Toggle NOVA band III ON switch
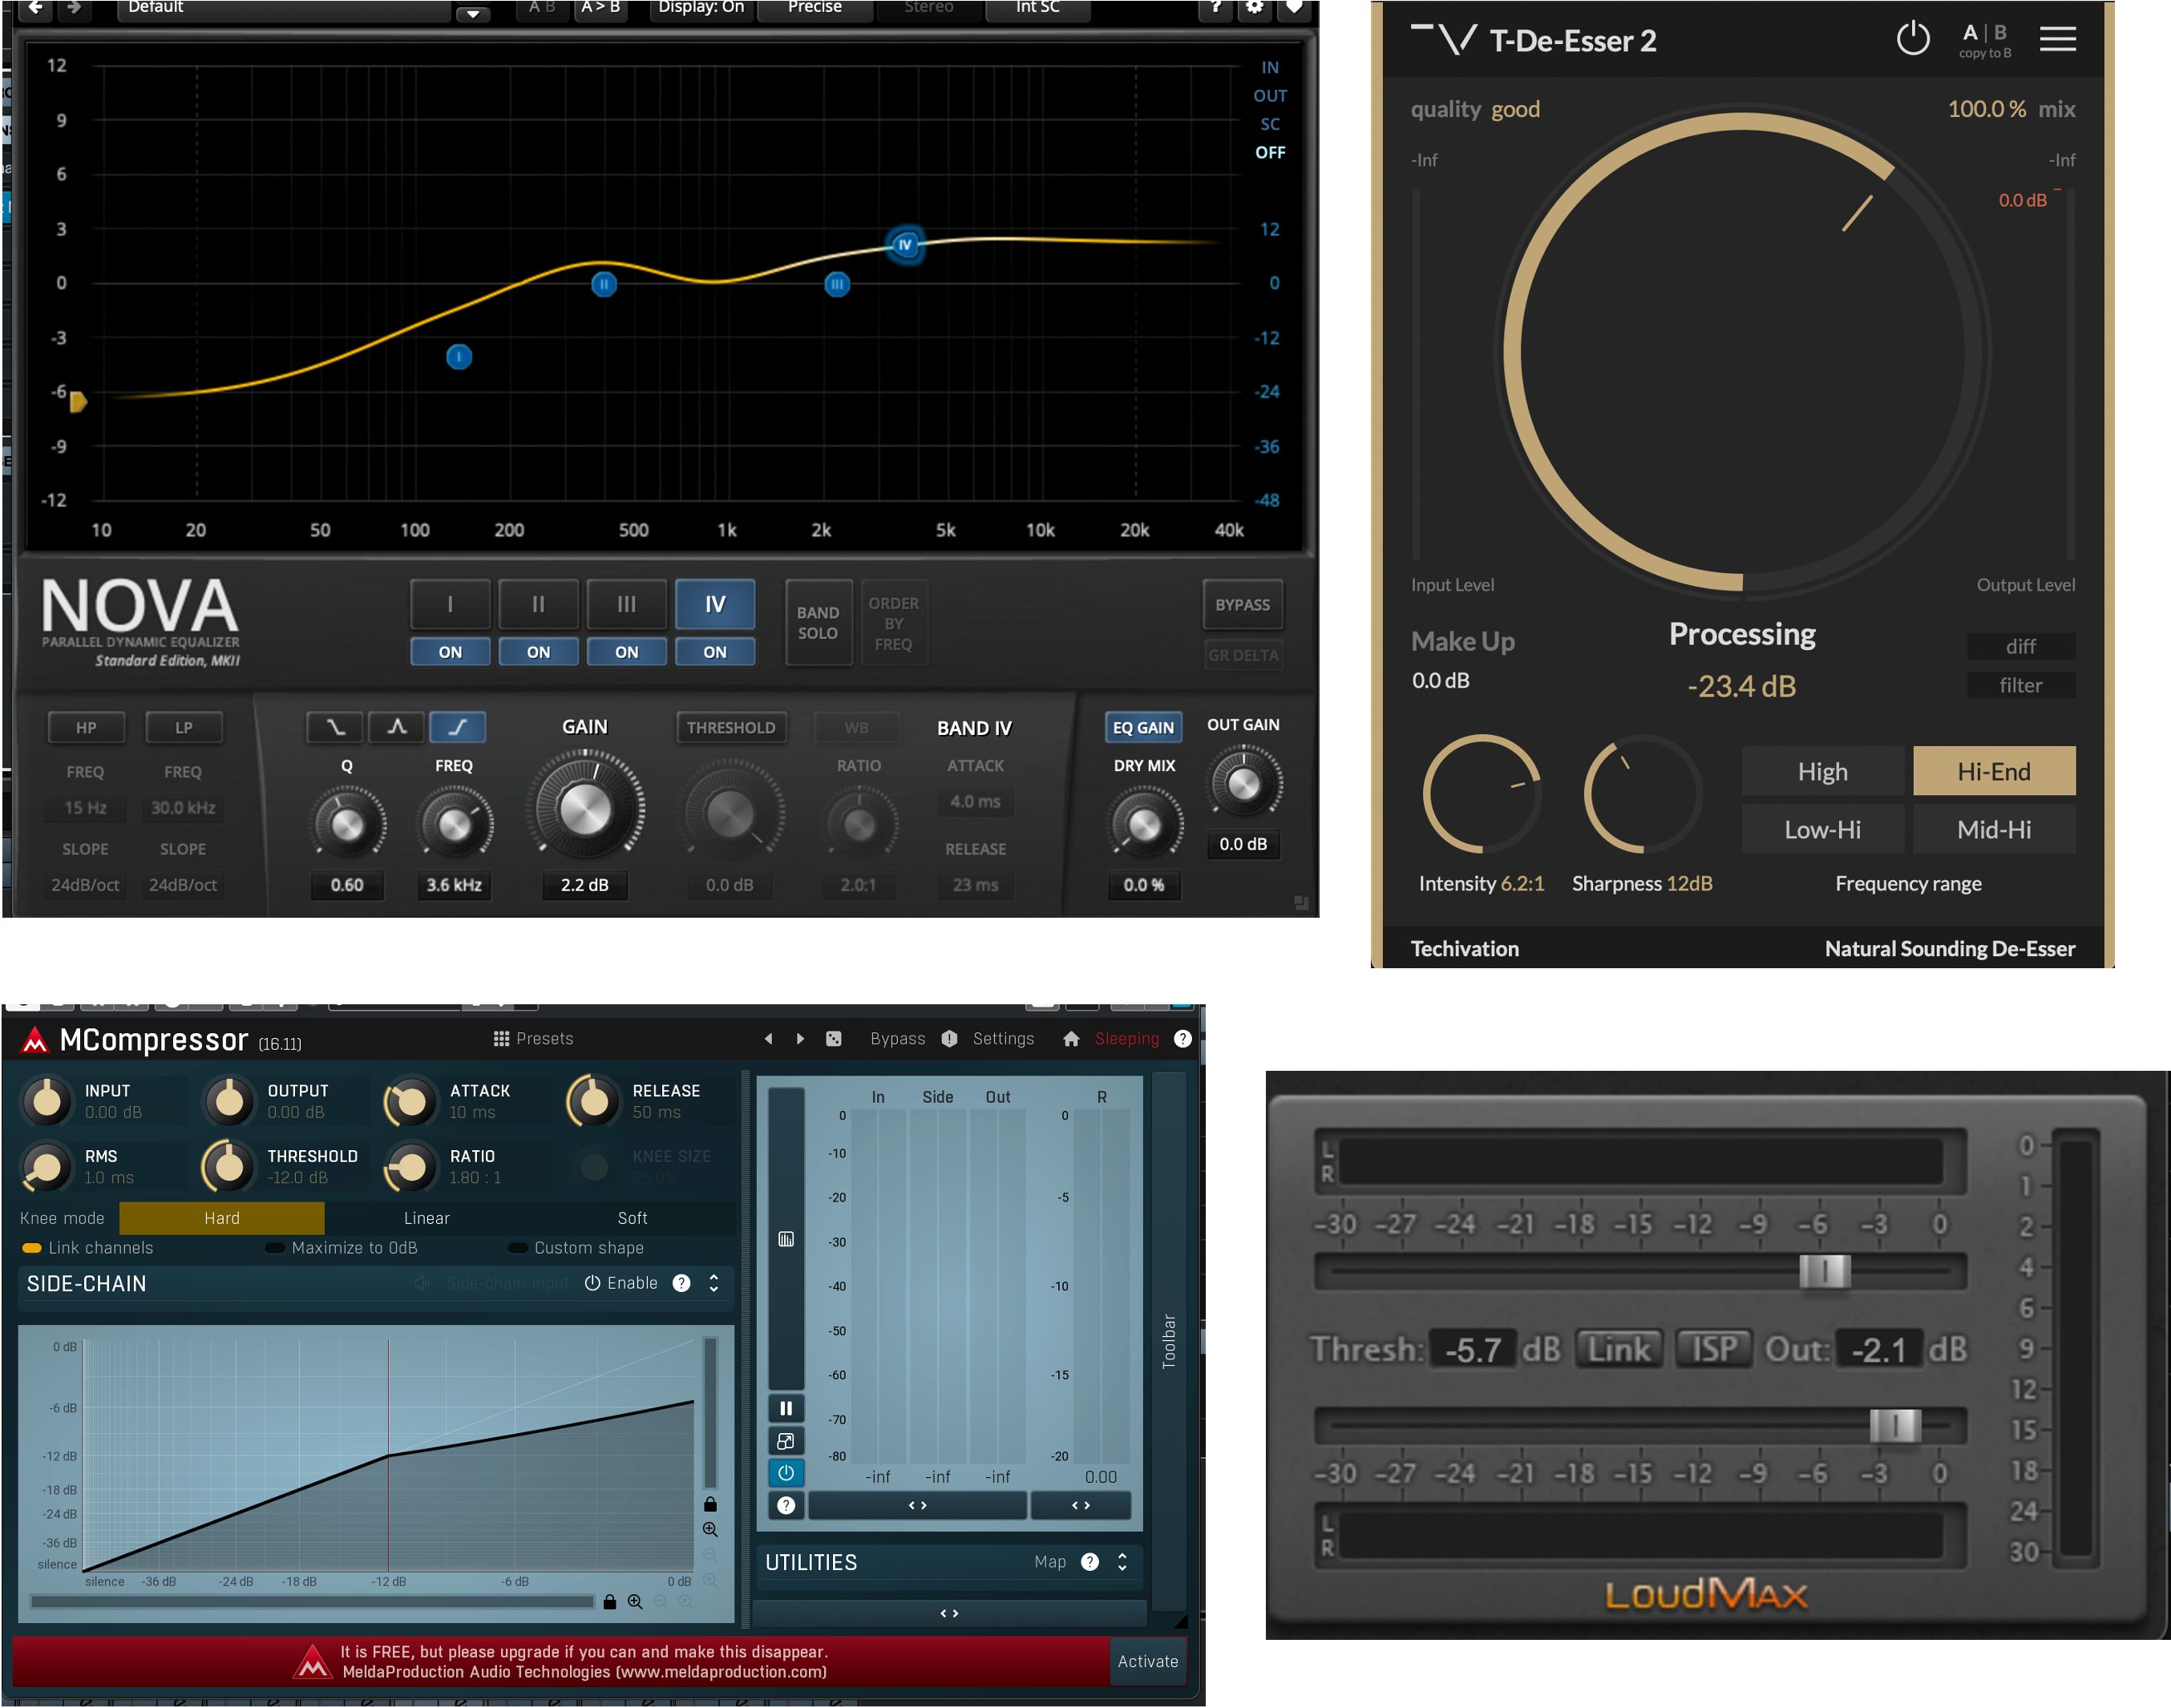This screenshot has width=2171, height=1708. click(x=626, y=652)
